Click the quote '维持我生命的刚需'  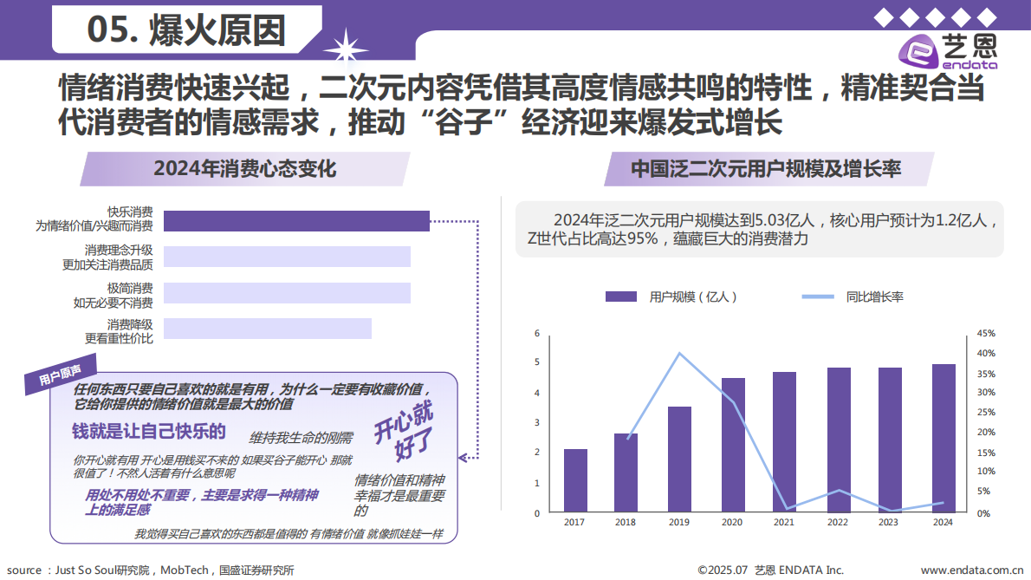[x=302, y=438]
